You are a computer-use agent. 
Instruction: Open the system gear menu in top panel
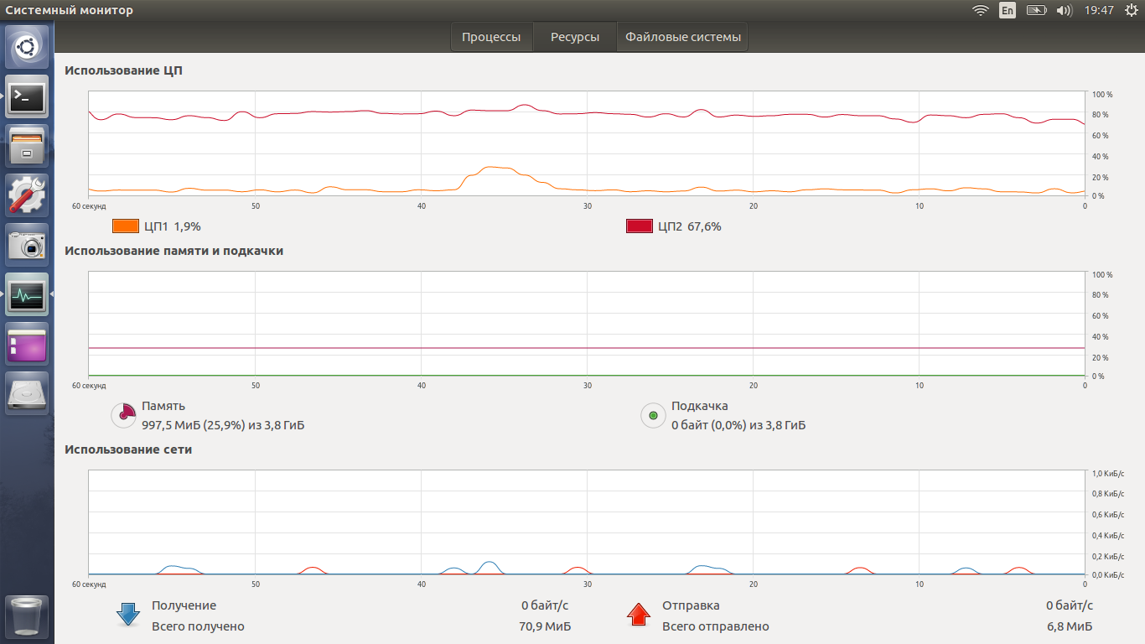tap(1132, 10)
